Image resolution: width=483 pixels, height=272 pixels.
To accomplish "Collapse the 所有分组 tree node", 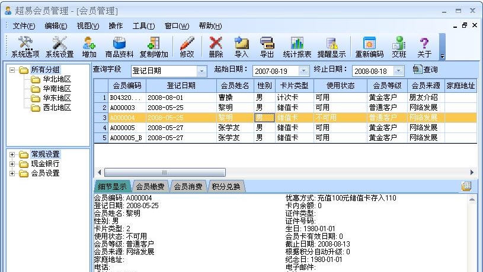I will pyautogui.click(x=11, y=70).
